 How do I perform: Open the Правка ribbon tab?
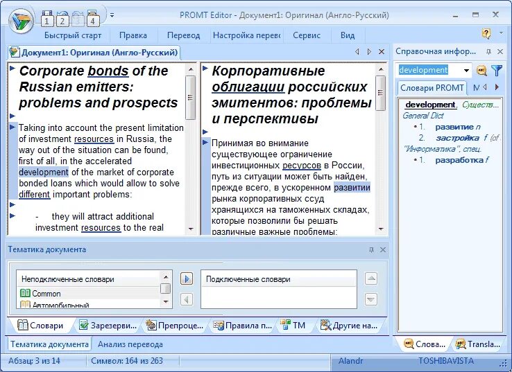(133, 35)
